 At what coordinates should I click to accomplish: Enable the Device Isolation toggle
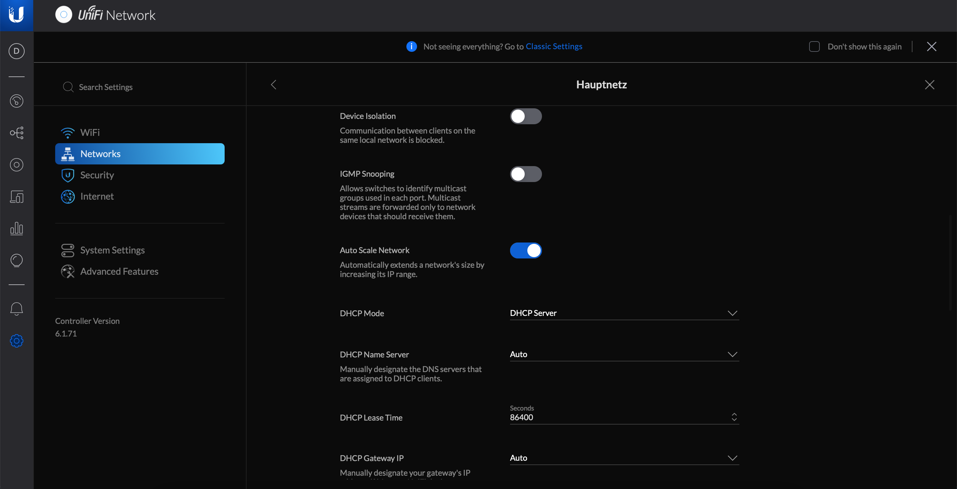tap(525, 116)
